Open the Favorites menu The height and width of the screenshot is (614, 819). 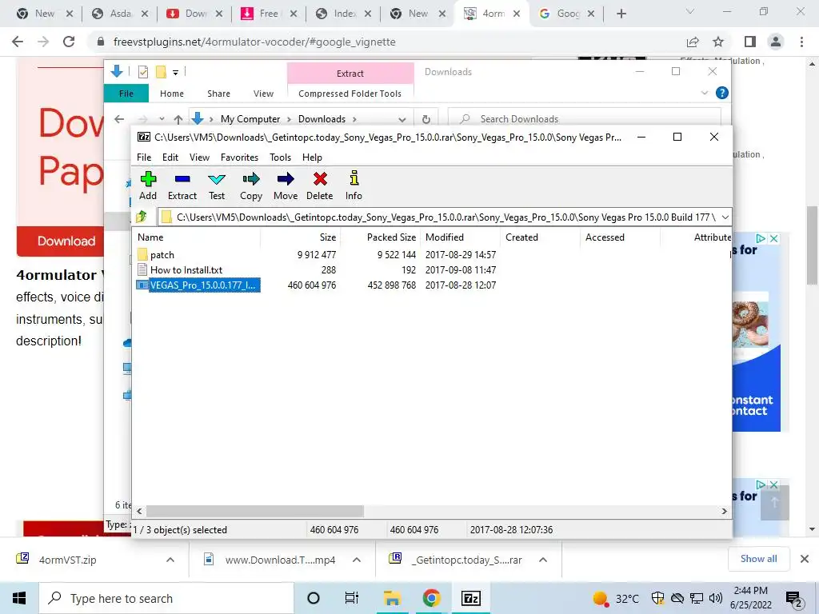coord(239,157)
